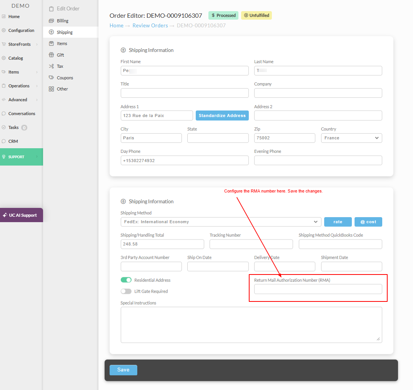The height and width of the screenshot is (390, 413).
Task: Click the UC AI Support sparkle icon
Action: click(x=5, y=215)
